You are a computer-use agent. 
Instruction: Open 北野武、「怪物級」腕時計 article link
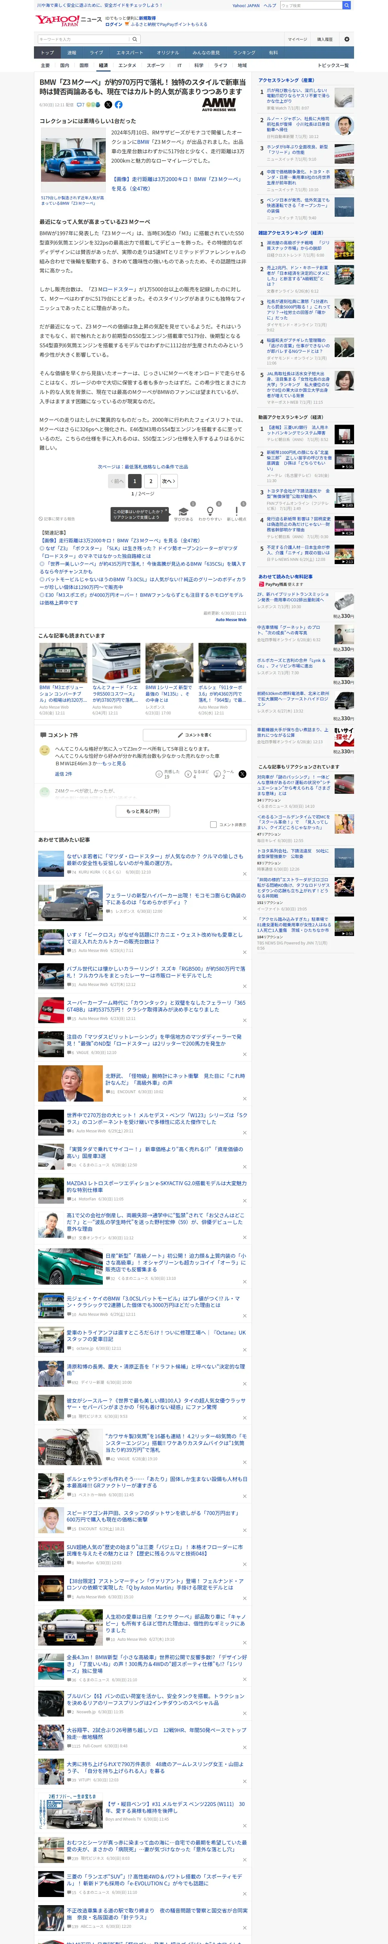[x=175, y=1079]
